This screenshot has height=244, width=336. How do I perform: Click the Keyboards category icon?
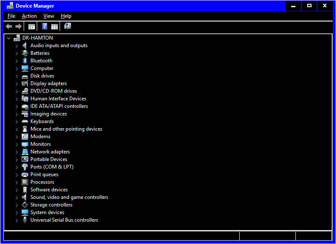point(25,121)
